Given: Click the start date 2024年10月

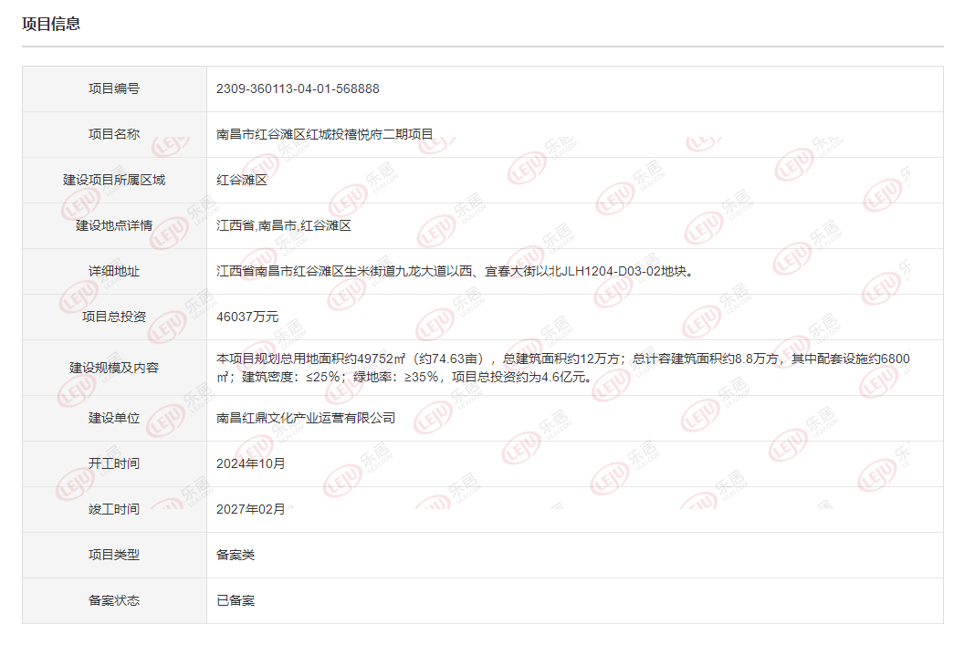Looking at the screenshot, I should click(x=251, y=463).
